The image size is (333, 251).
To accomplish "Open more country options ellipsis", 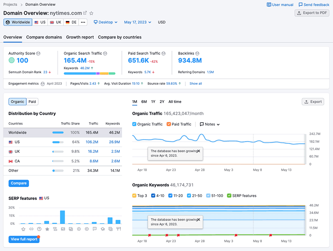I will [83, 22].
